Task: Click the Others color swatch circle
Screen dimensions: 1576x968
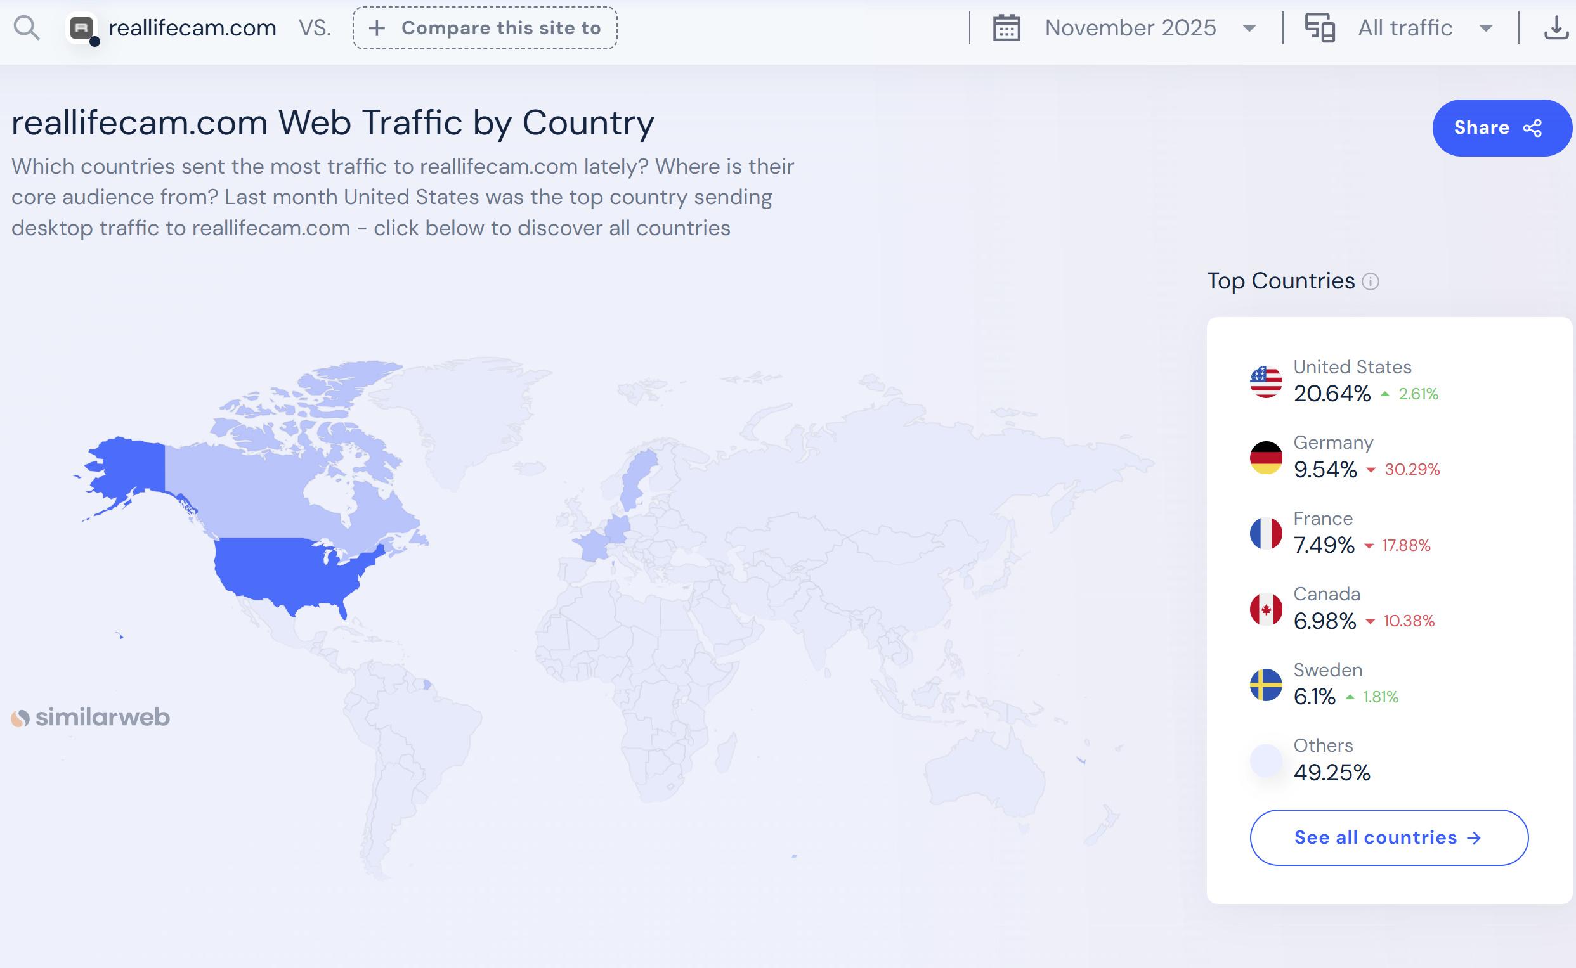Action: pos(1265,761)
